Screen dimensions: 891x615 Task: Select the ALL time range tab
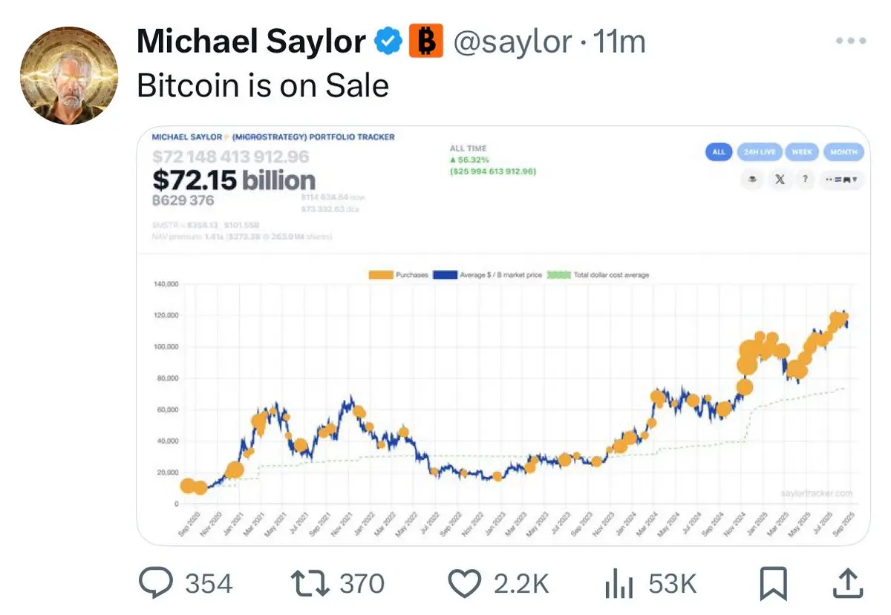point(718,152)
